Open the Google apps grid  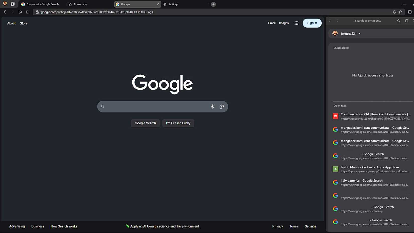(296, 23)
